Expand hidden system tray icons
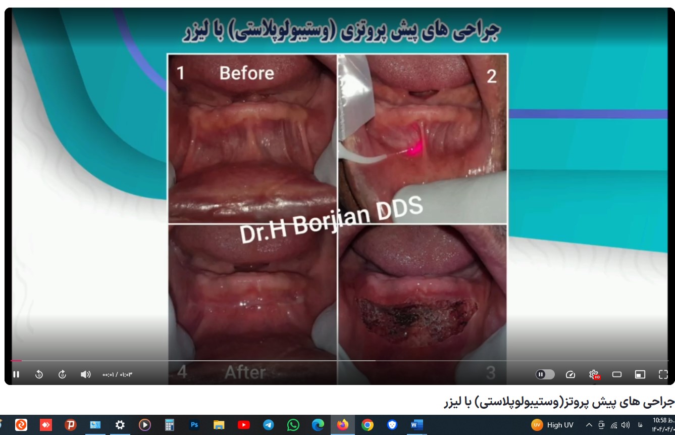 click(589, 425)
